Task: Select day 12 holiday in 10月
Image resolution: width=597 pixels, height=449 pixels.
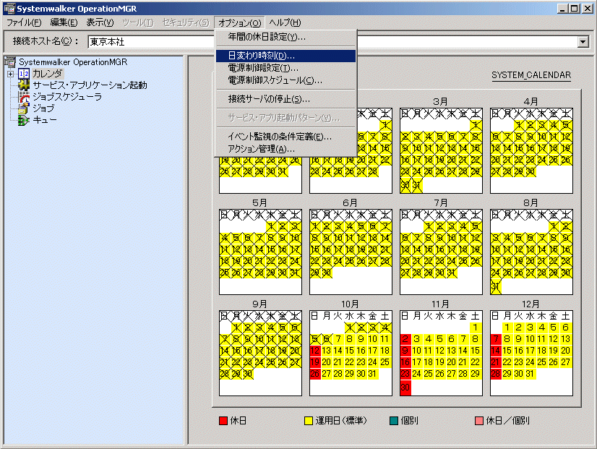Action: tap(315, 351)
